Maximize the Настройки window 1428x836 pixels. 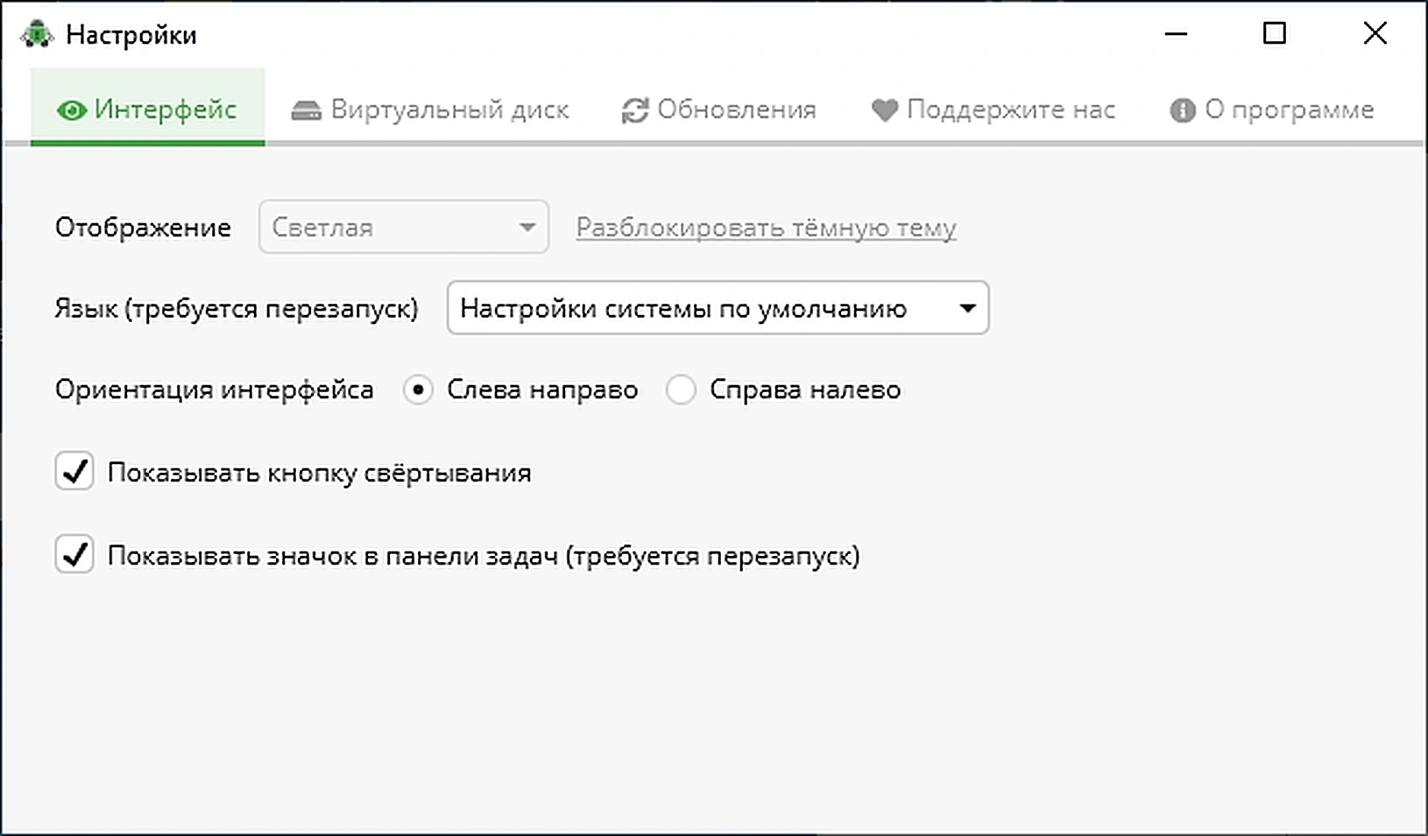pyautogui.click(x=1275, y=33)
